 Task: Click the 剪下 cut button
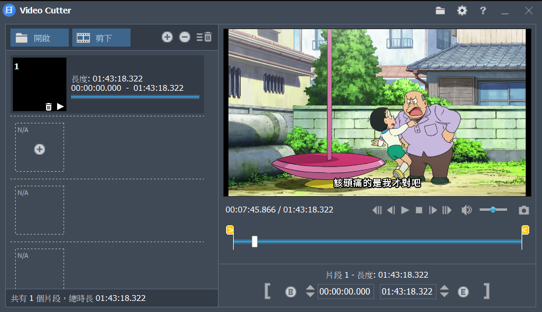click(101, 38)
